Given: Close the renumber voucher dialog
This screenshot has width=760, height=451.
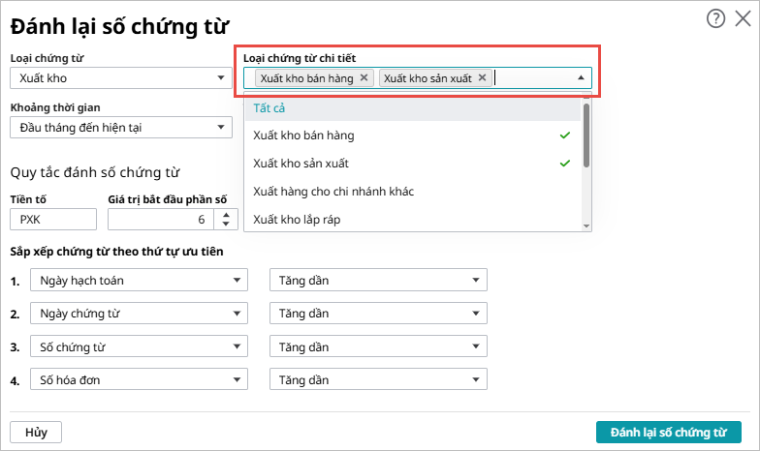Looking at the screenshot, I should pos(743,18).
